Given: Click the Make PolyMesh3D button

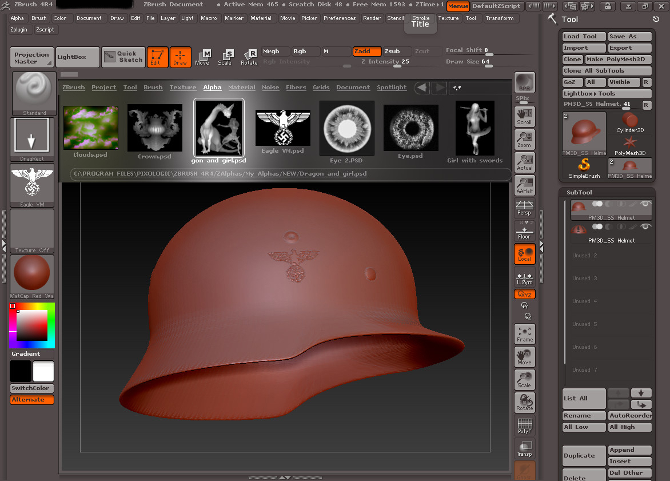Looking at the screenshot, I should tap(617, 59).
